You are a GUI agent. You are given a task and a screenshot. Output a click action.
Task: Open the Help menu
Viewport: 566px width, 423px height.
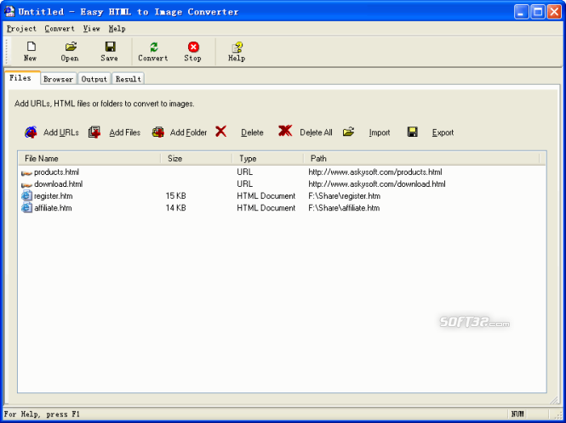(117, 29)
